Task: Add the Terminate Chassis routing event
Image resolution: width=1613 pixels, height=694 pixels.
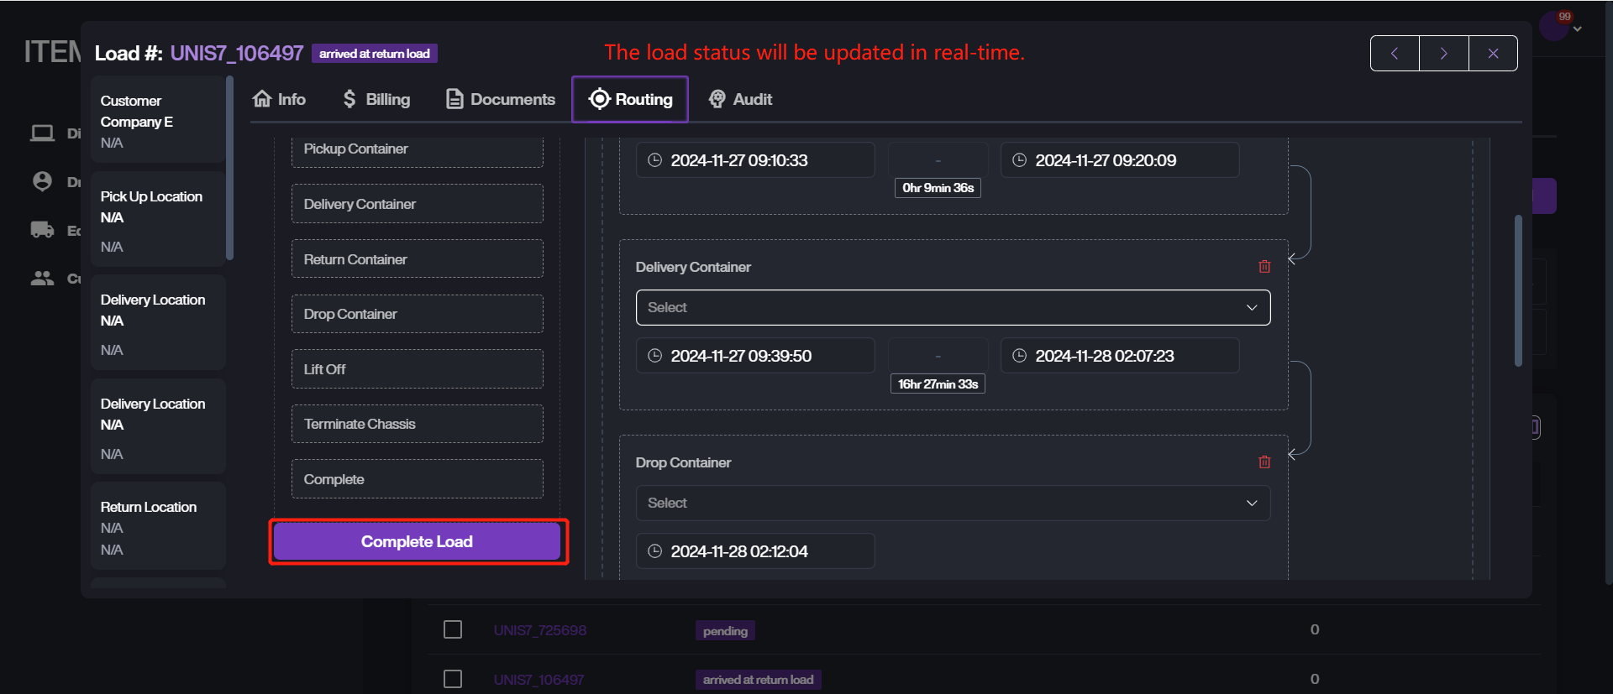Action: click(x=417, y=424)
